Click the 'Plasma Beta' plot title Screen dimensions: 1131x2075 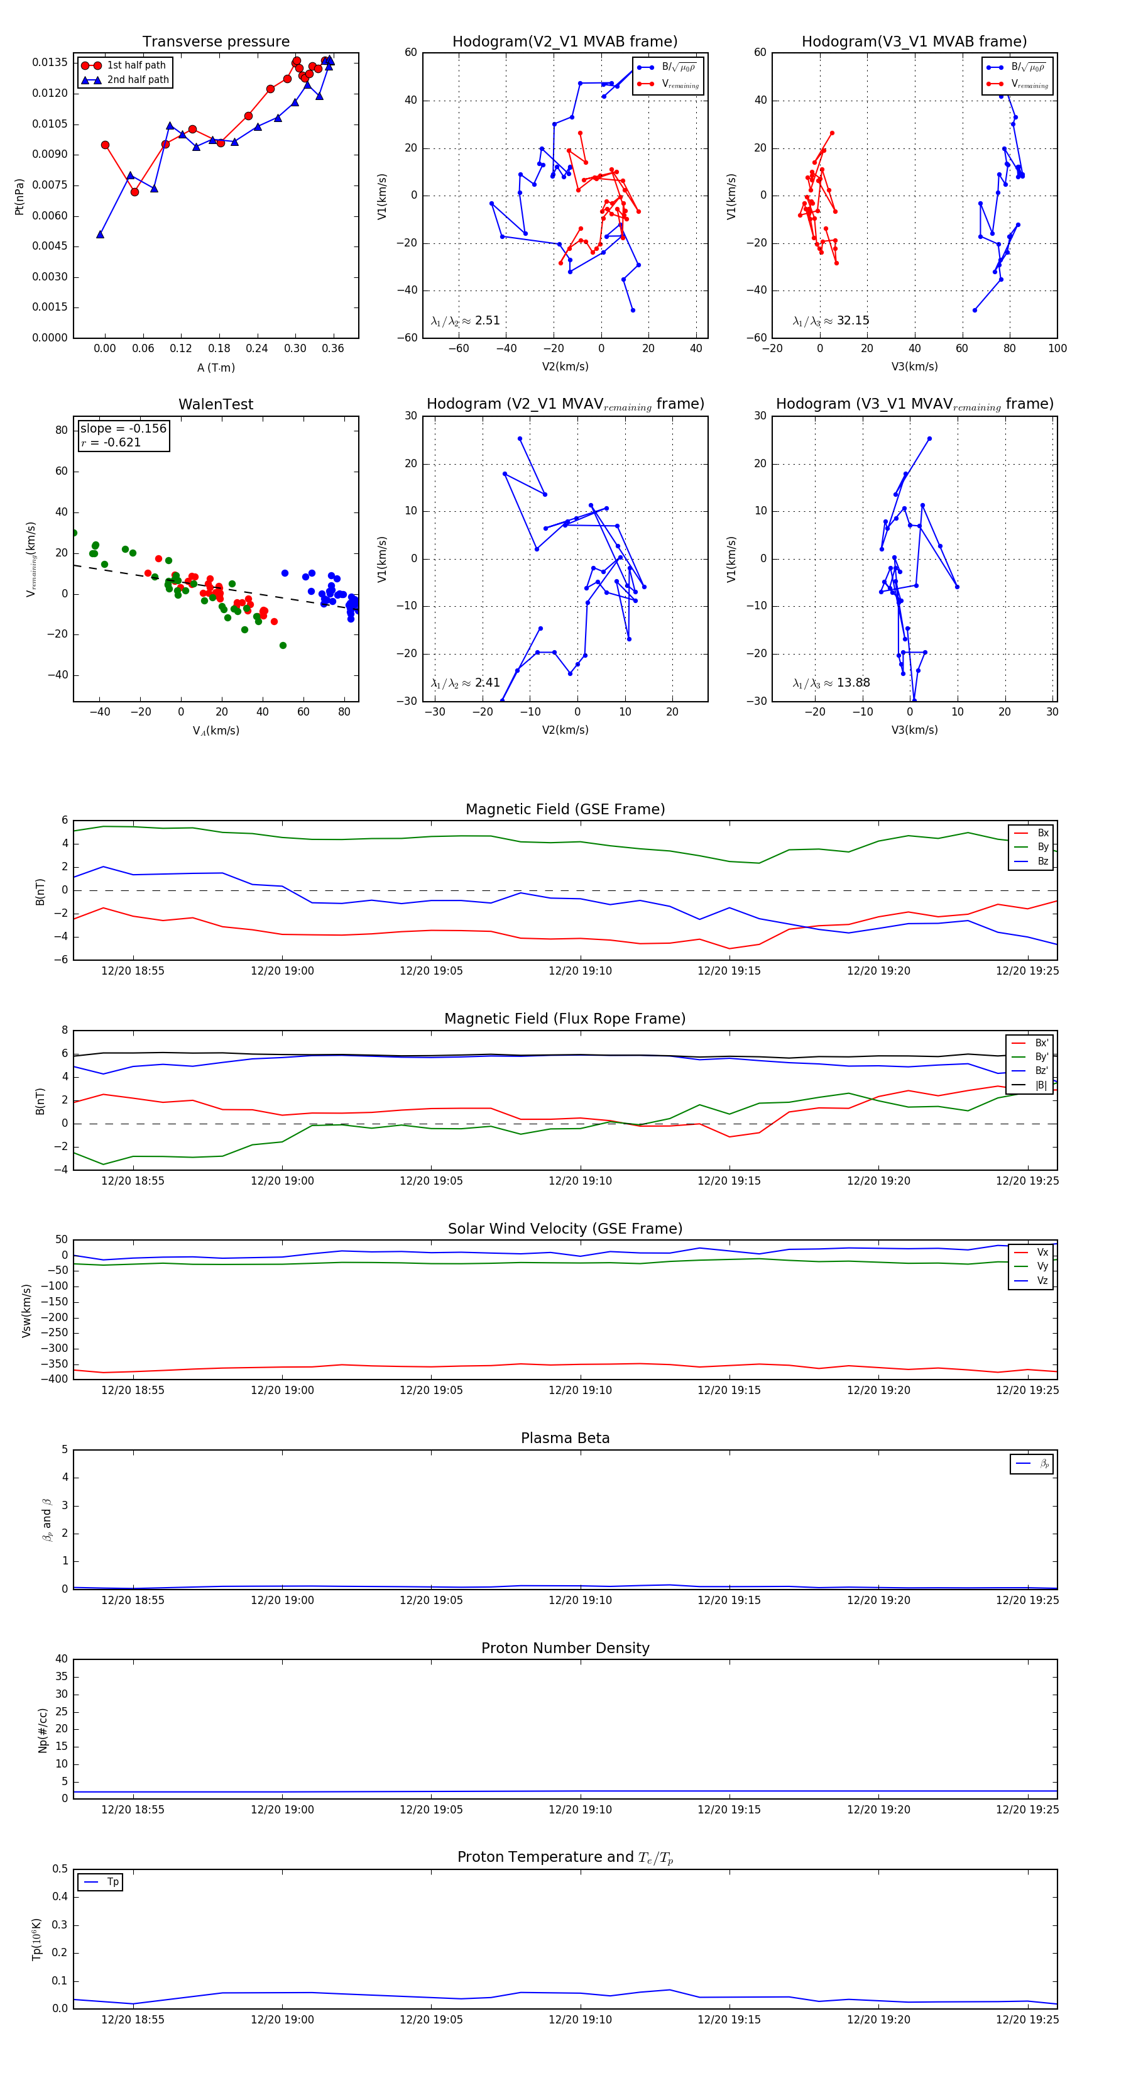(x=565, y=1438)
